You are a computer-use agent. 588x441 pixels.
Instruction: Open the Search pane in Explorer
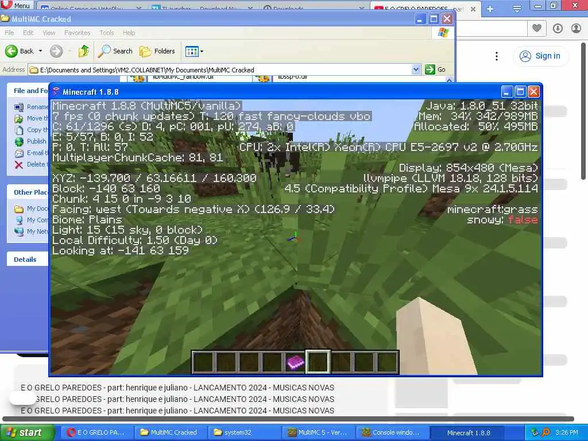(x=115, y=51)
